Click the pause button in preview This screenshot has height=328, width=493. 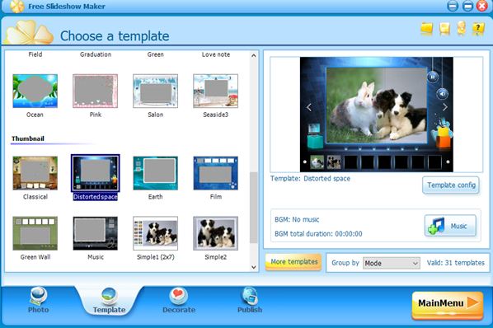pos(433,77)
